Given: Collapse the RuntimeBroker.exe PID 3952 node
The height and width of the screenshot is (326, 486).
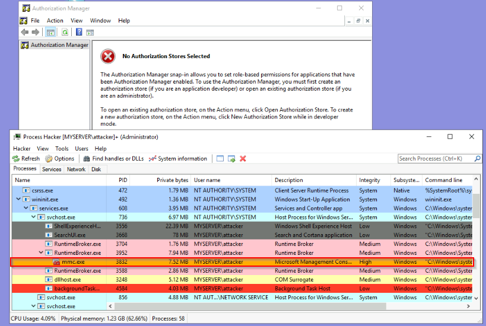Looking at the screenshot, I should [x=40, y=253].
